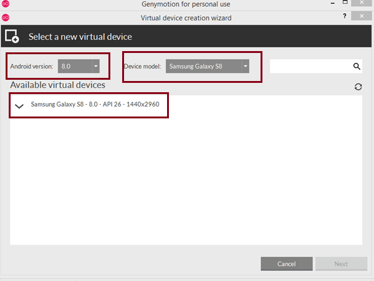Click the Virtual device creation wizard title bar
Screen dimensions: 374x281
(186, 17)
